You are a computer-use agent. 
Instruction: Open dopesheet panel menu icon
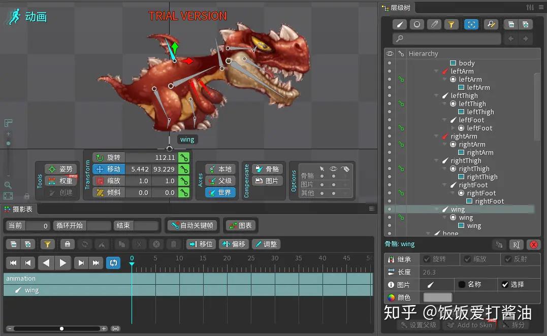(372, 209)
